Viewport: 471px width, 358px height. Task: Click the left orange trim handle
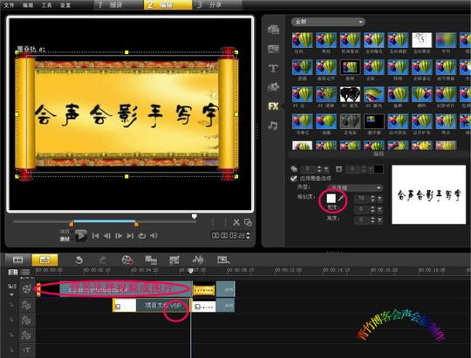72,224
